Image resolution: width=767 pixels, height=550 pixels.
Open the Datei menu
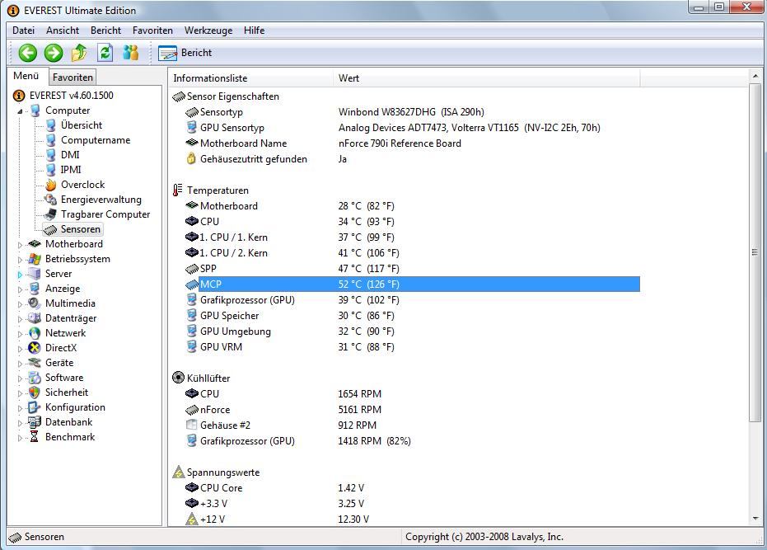[23, 31]
